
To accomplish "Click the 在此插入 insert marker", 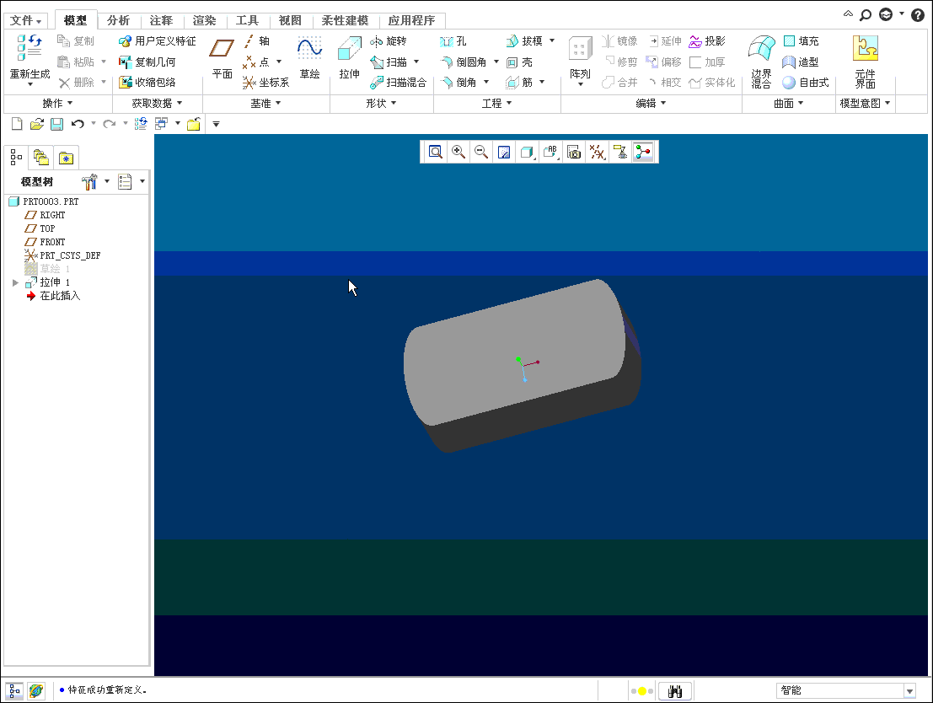I will pos(53,296).
